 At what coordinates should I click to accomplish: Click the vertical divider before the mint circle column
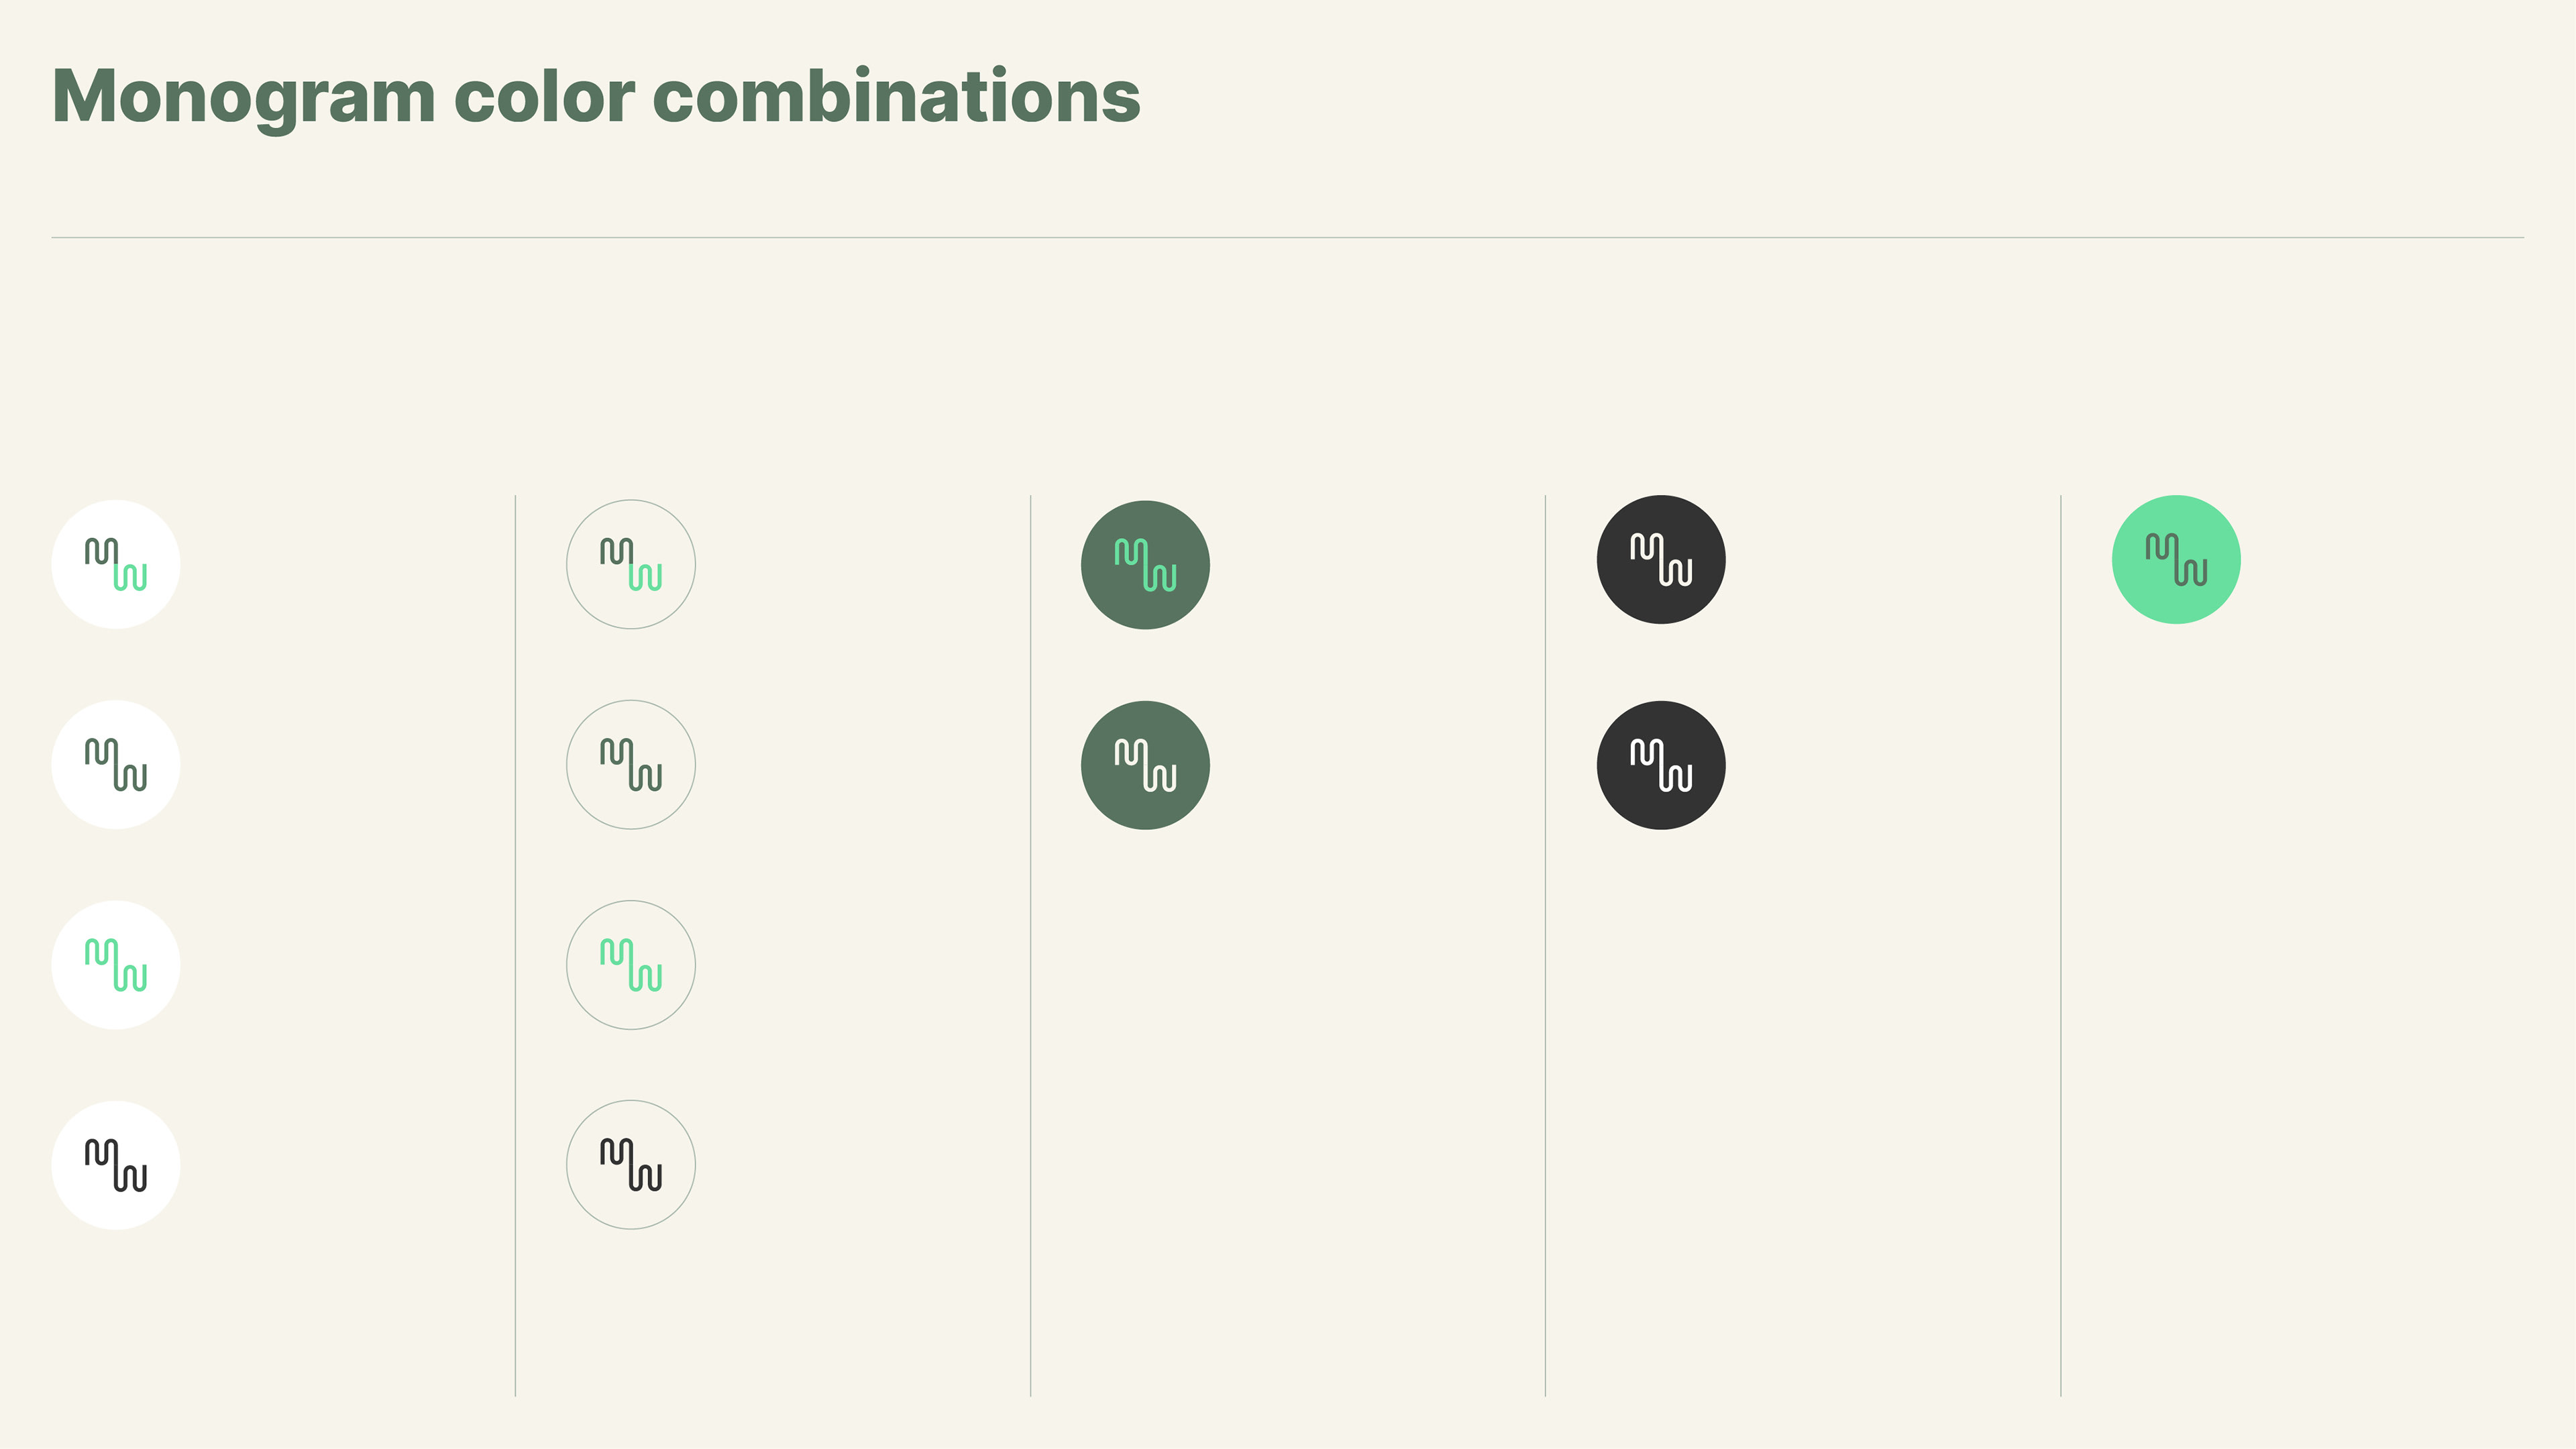click(2061, 945)
